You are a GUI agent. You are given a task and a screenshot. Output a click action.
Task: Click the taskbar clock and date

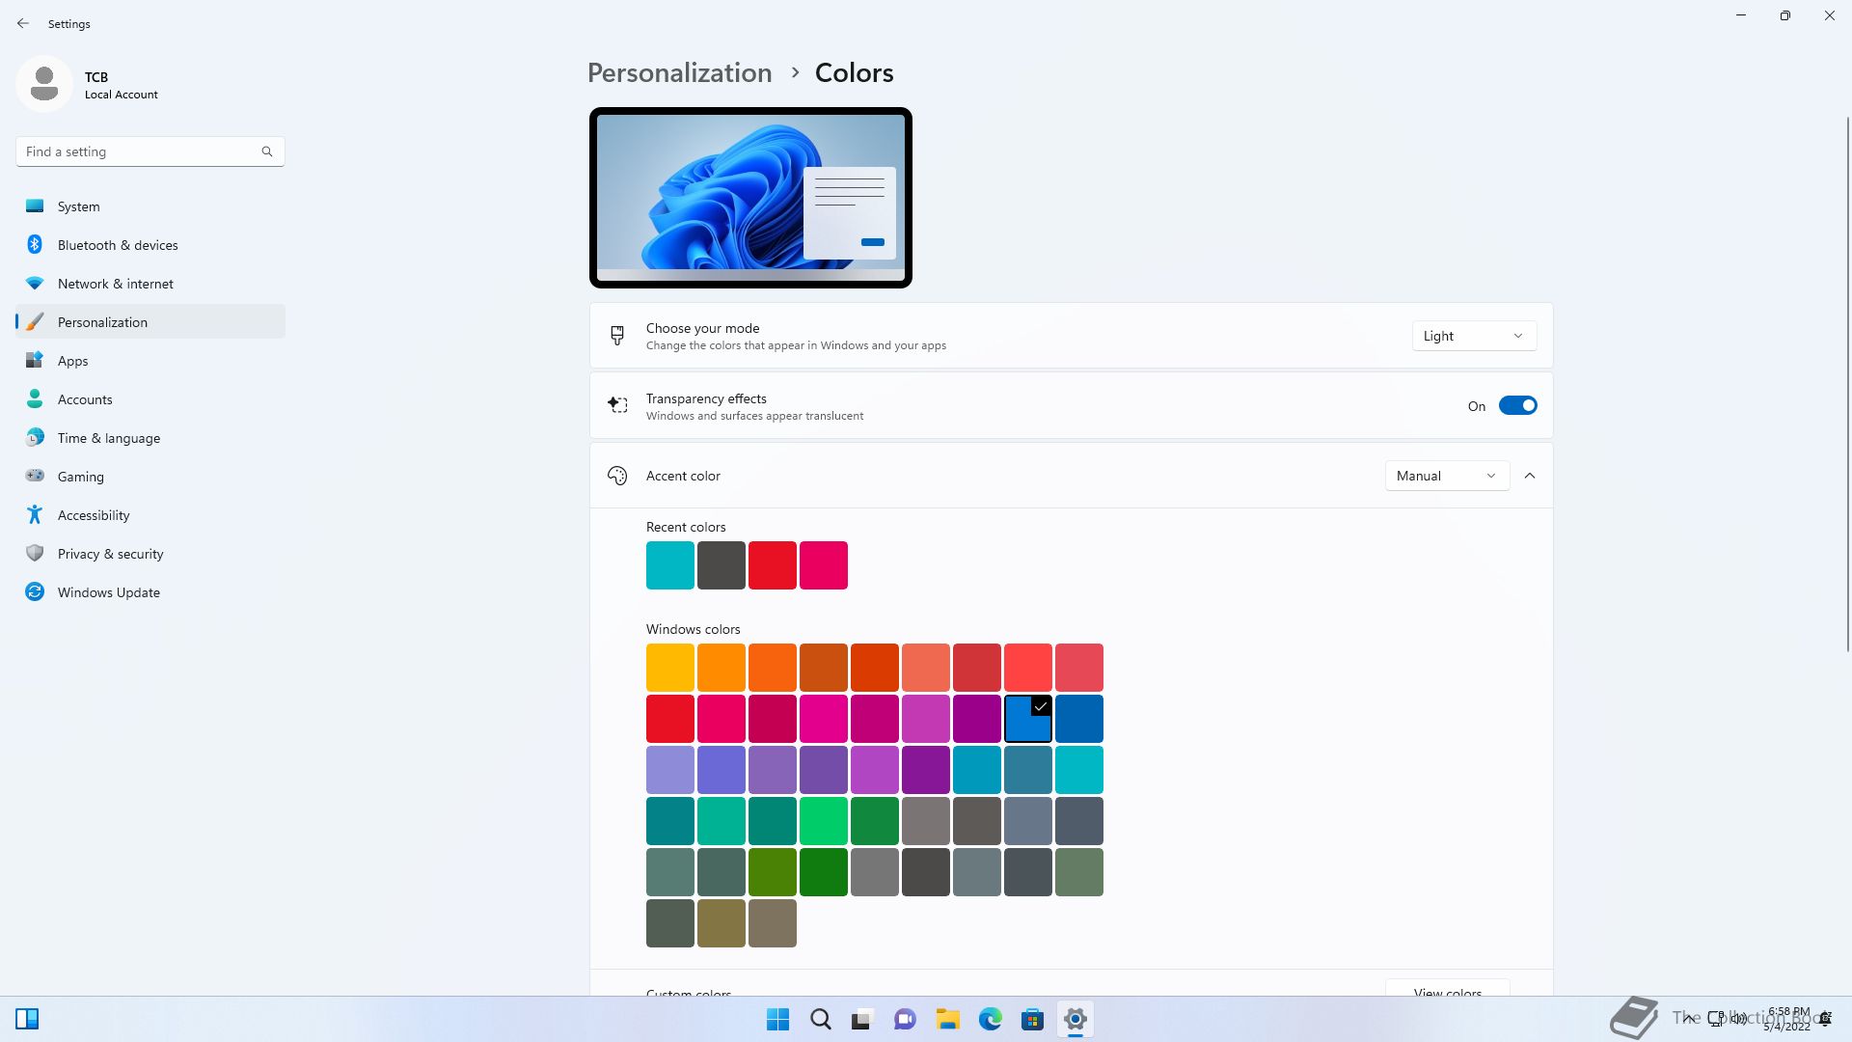tap(1787, 1019)
